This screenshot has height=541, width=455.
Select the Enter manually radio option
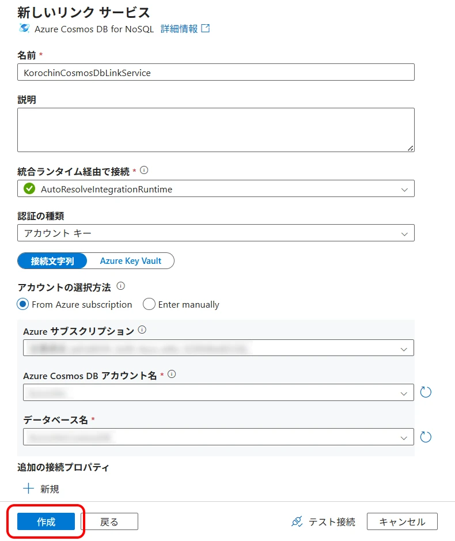pos(149,304)
